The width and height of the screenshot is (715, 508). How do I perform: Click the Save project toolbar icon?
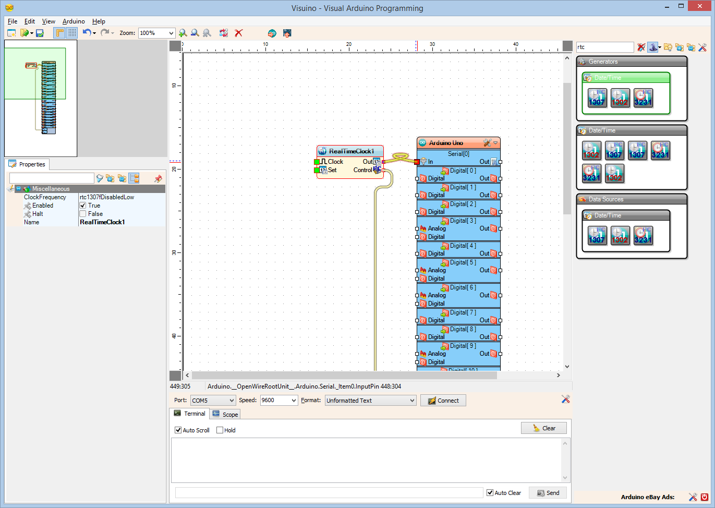click(40, 33)
